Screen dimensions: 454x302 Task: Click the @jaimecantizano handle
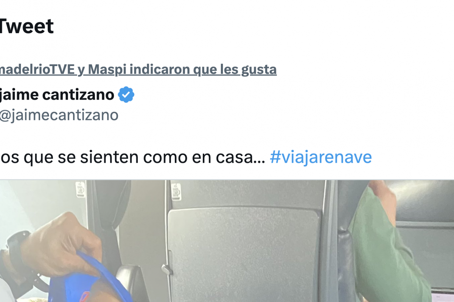coord(59,115)
